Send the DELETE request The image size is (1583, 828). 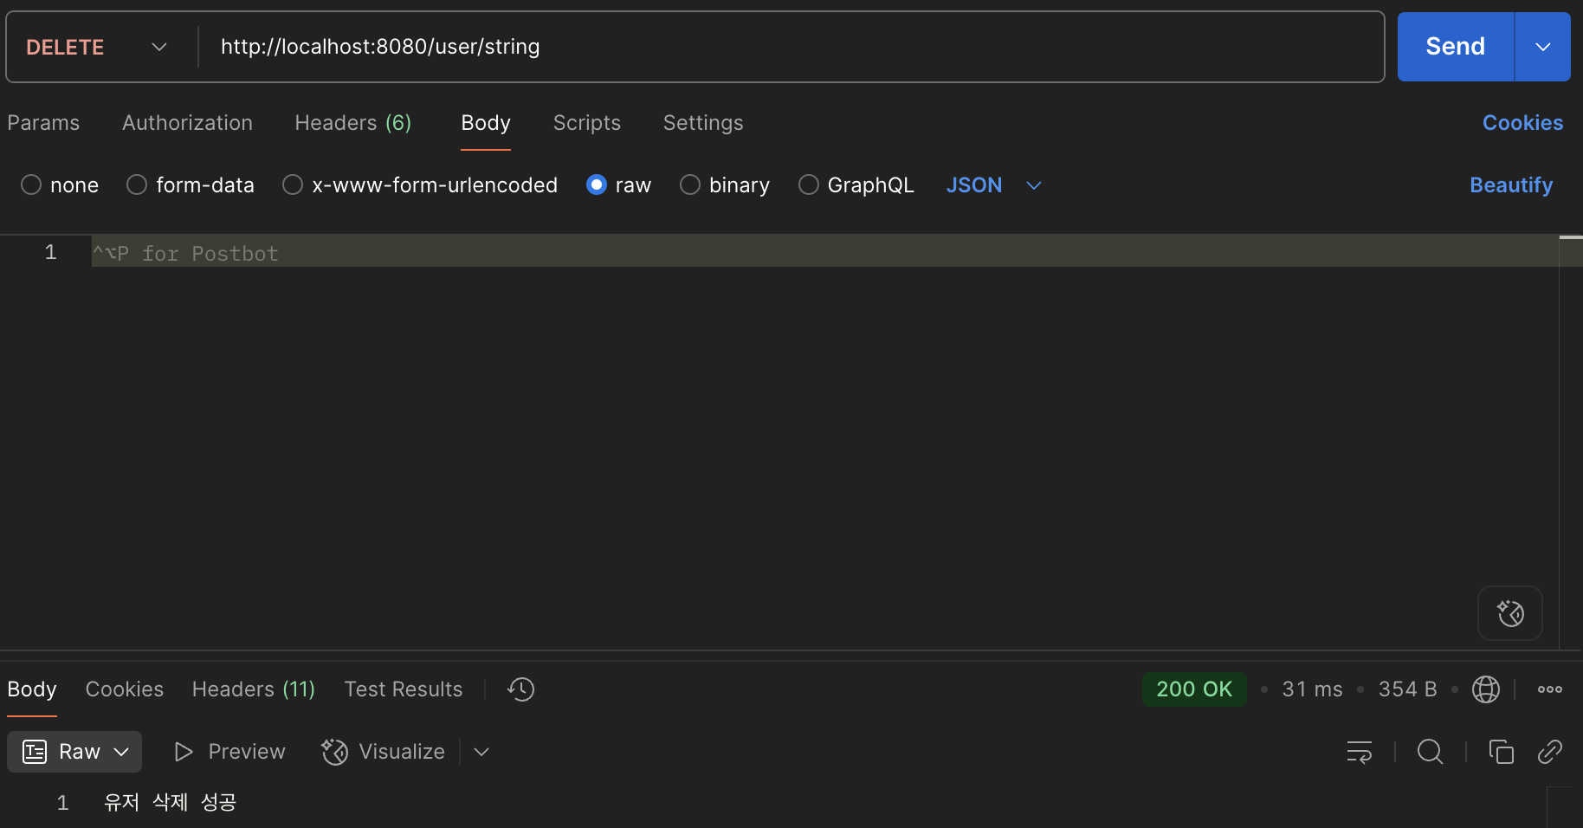pos(1455,47)
